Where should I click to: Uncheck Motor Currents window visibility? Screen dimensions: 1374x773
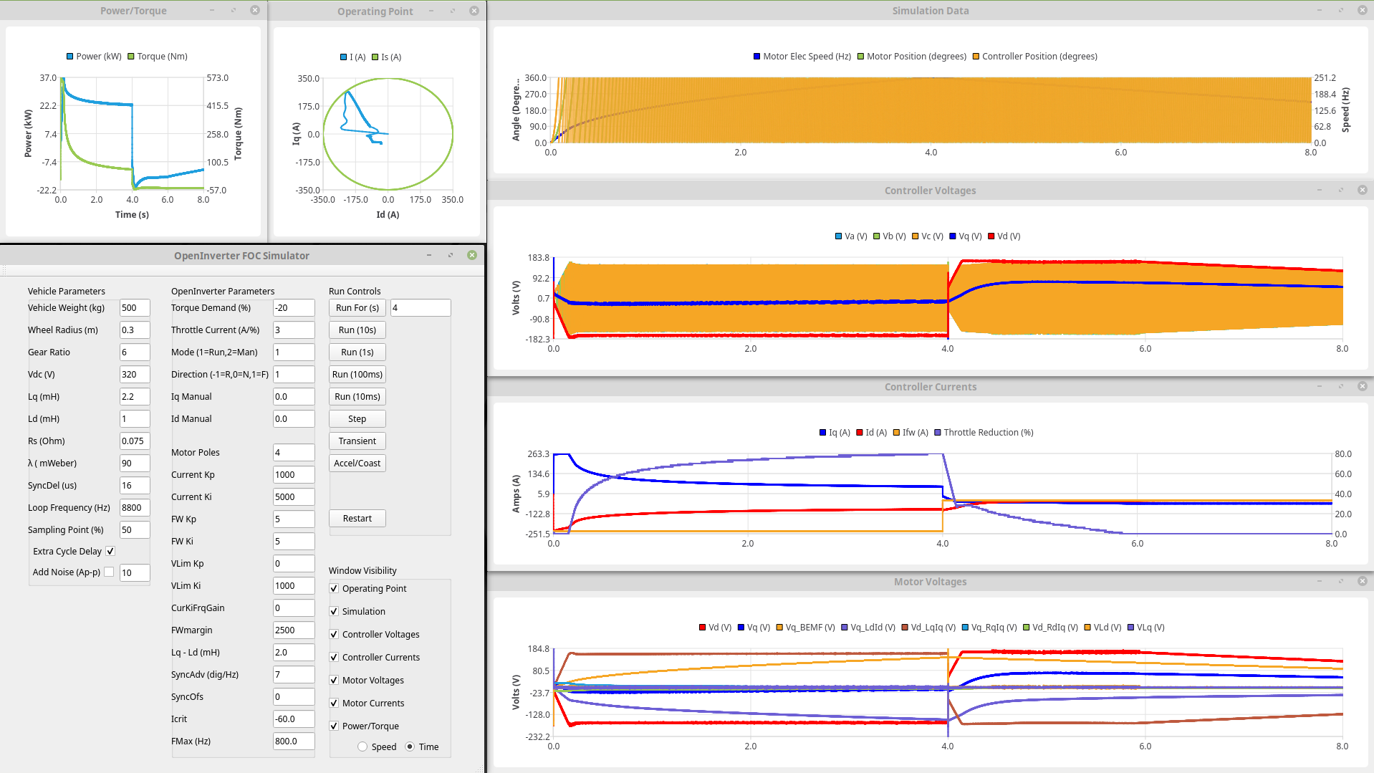(334, 703)
